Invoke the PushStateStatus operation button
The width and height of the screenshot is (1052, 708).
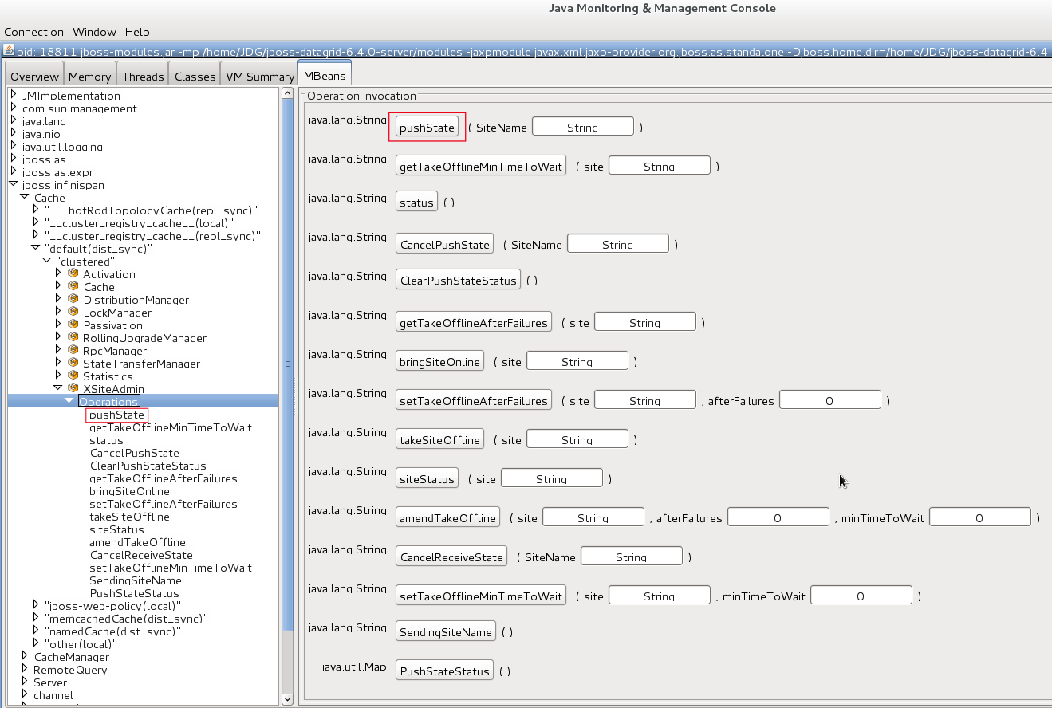click(x=444, y=671)
